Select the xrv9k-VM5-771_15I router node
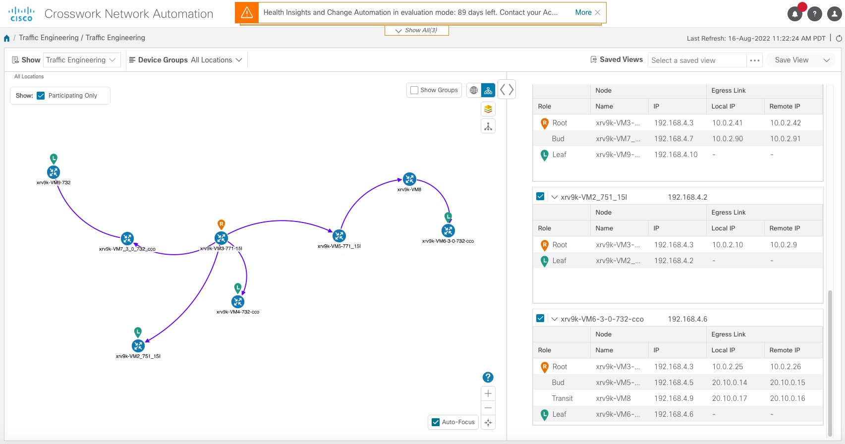 coord(339,236)
